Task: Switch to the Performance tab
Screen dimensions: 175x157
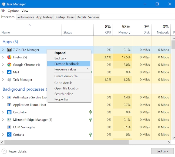Action: 25,17
